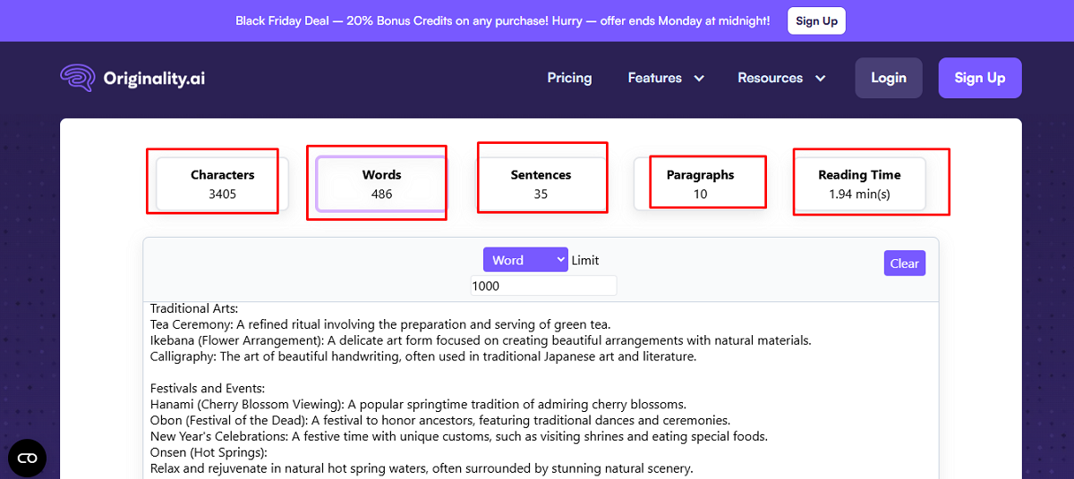Click the Paragraphs count card
Viewport: 1074px width, 479px height.
[700, 184]
